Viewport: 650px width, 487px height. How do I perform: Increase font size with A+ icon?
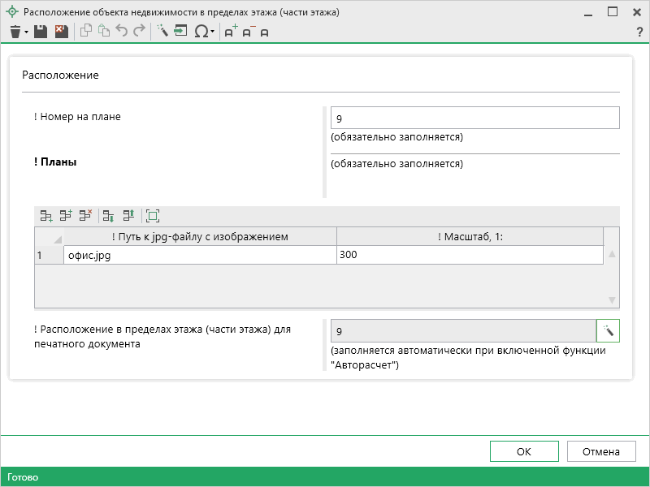[231, 32]
